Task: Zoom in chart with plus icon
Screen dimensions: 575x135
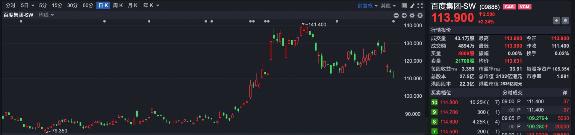Action: tap(404, 16)
